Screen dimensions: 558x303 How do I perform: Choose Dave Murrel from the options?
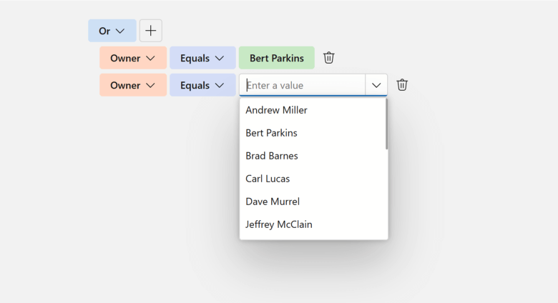[x=273, y=202]
